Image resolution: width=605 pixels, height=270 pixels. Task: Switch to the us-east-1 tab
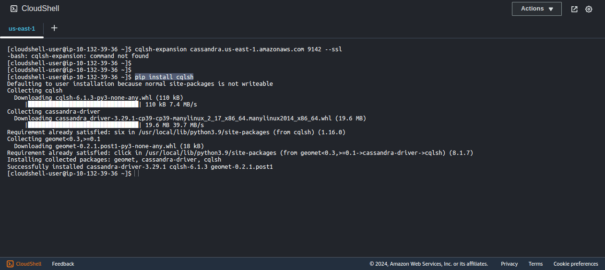tap(22, 29)
